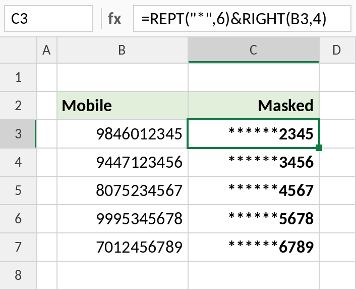Select column B header
356x290 pixels.
[x=123, y=50]
